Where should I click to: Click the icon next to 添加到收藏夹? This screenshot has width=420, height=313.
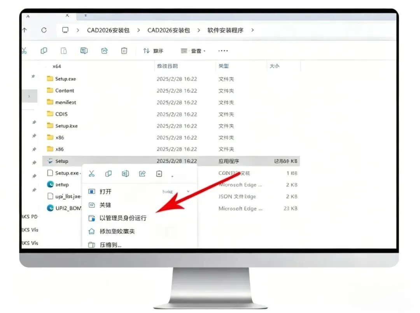click(92, 231)
